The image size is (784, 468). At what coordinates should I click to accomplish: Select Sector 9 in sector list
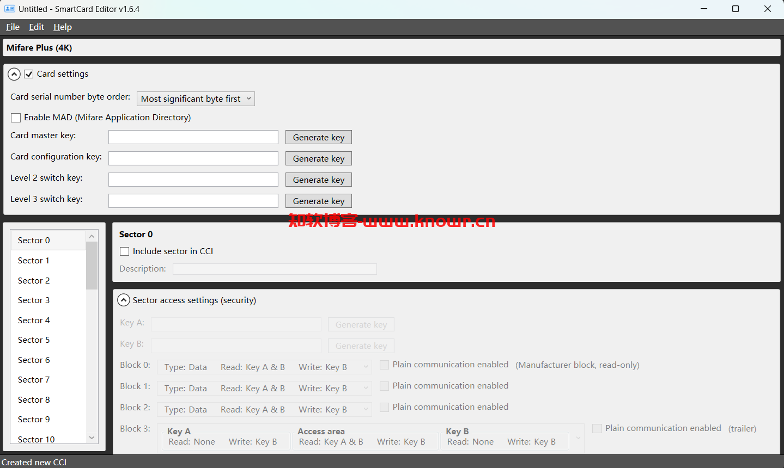[48, 420]
